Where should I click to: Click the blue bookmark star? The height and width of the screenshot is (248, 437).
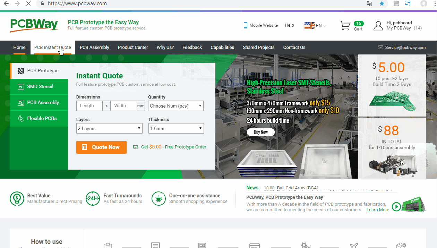pos(382,4)
